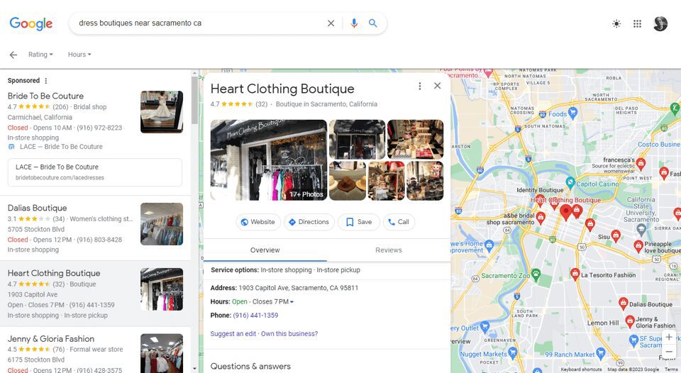Screen dimensions: 681x373
Task: Select Jenny & Gloria Fashion listing
Action: tap(51, 339)
